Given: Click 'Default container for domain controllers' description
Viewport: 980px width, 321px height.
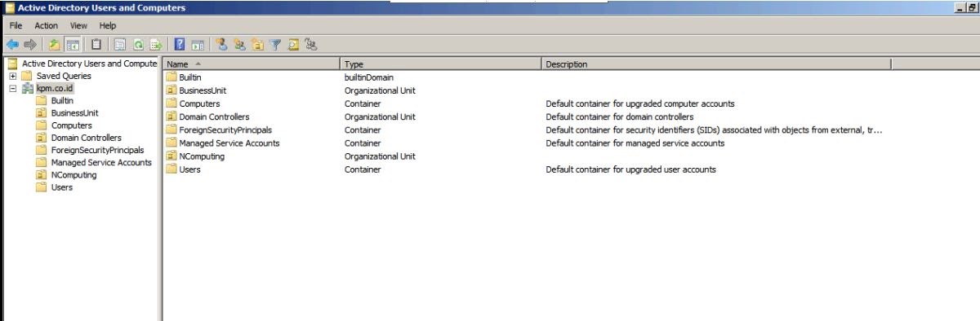Looking at the screenshot, I should 620,117.
